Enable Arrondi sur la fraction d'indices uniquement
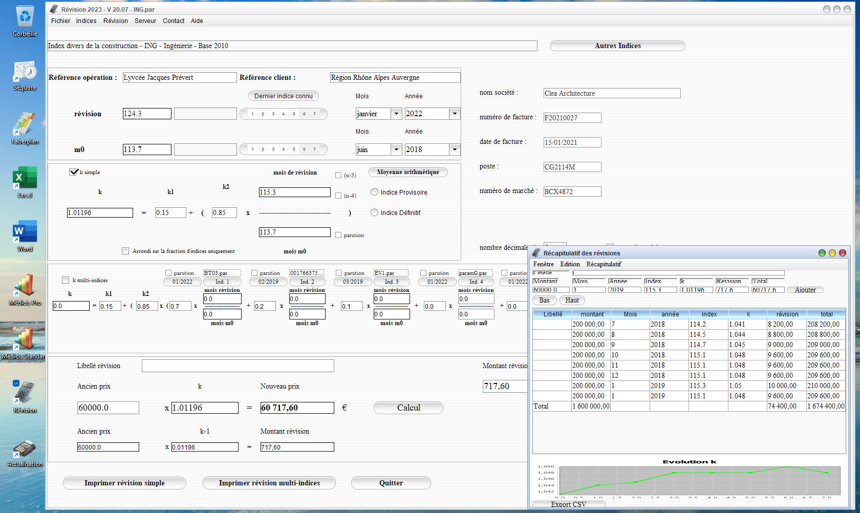The height and width of the screenshot is (513, 860). (125, 251)
